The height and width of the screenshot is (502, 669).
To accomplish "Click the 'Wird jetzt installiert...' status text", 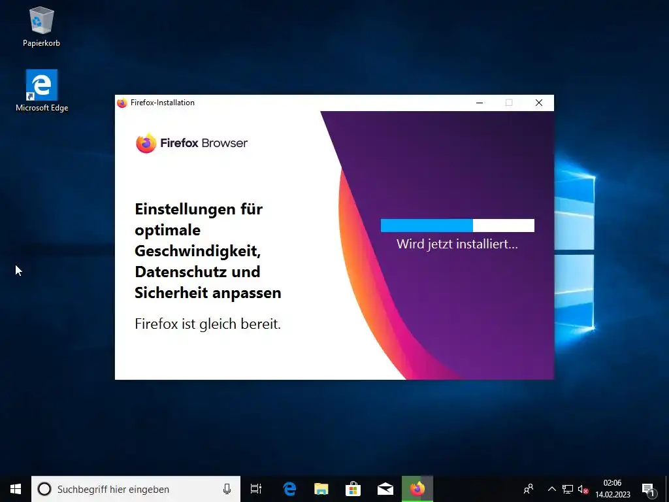I will tap(457, 244).
